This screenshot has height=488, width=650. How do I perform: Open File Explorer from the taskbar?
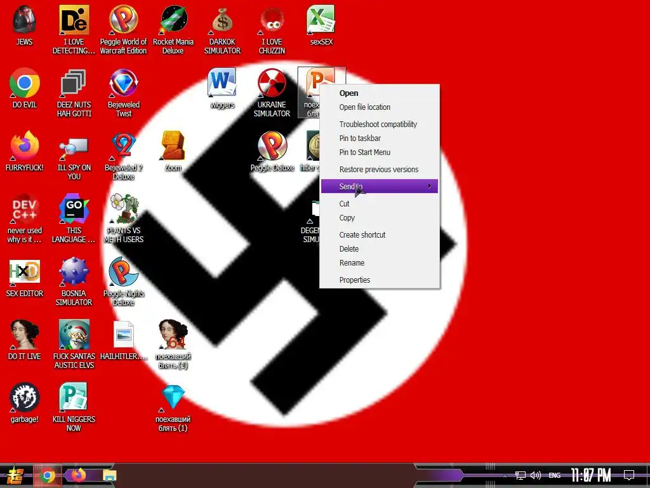tap(109, 475)
